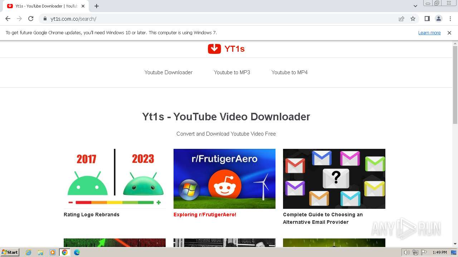
Task: Go back with the browser back arrow
Action: (x=8, y=19)
